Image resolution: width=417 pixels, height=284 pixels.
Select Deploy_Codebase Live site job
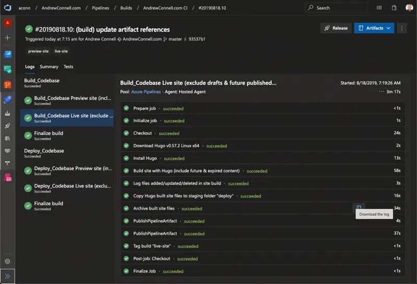67,188
